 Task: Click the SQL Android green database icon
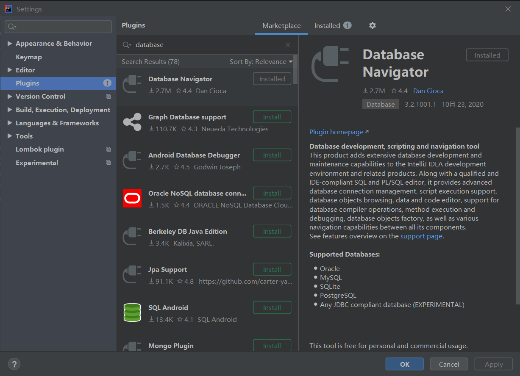point(132,312)
